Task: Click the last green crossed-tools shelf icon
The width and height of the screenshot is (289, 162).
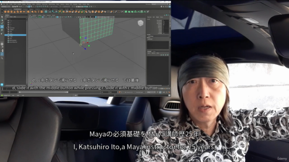Action: click(x=148, y=12)
